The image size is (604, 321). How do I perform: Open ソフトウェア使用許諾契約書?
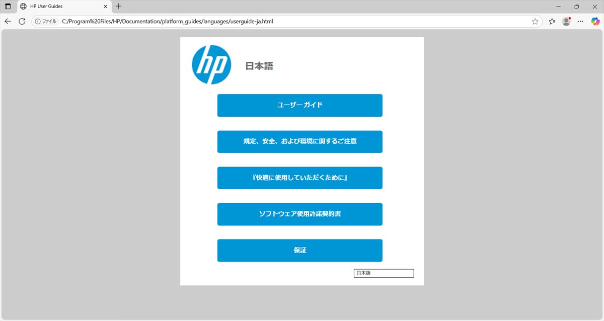point(300,214)
